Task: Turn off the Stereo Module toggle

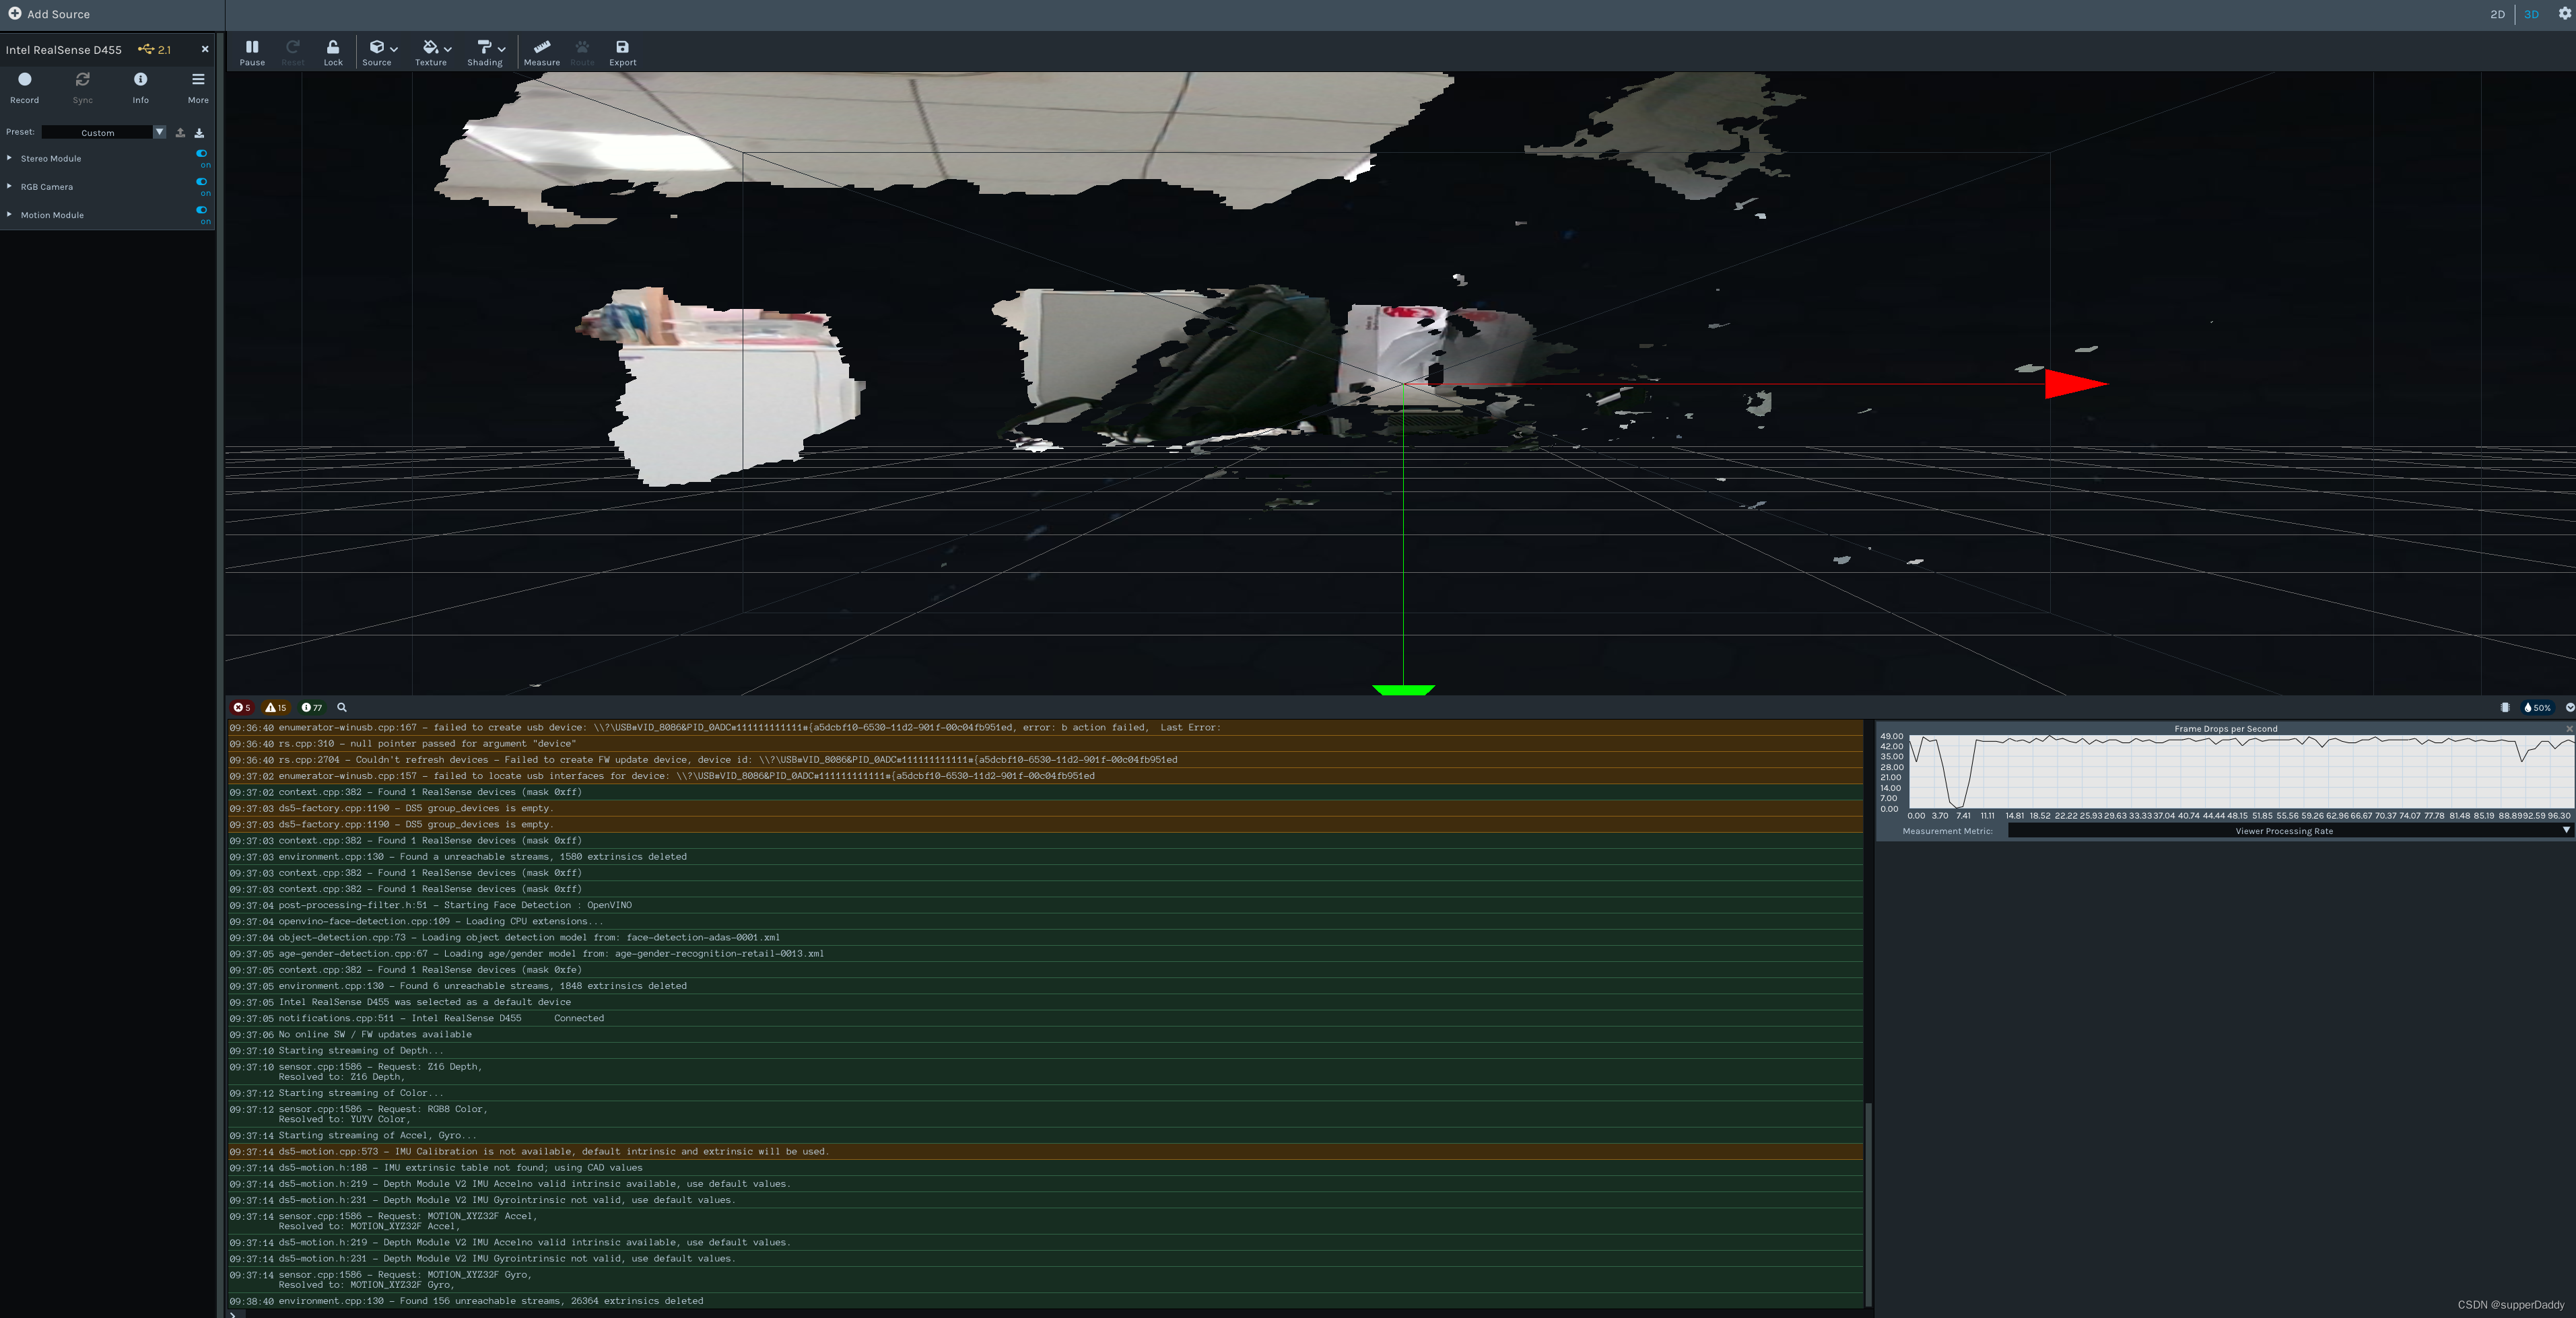Action: pos(202,154)
